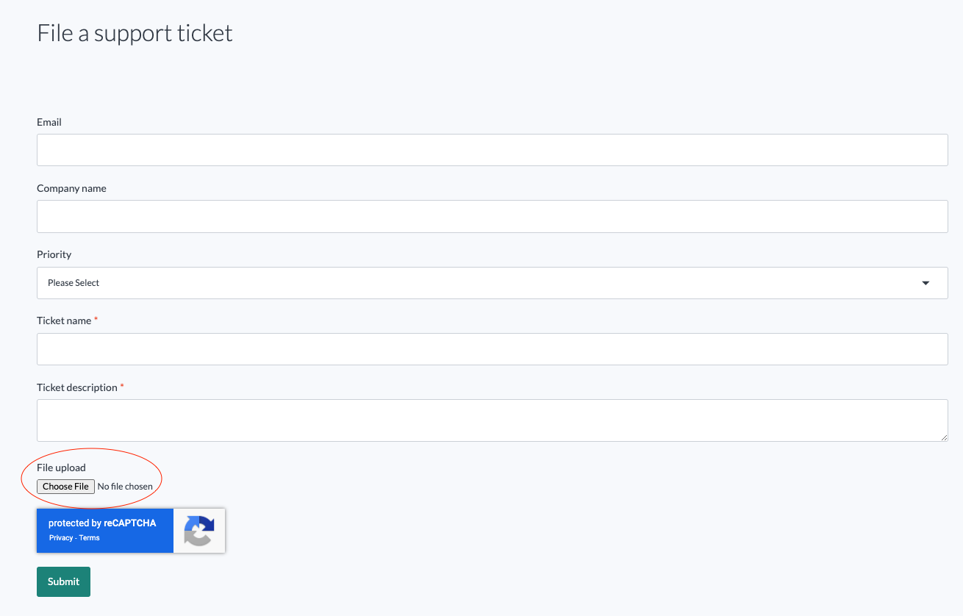
Task: Click the 'protected by reCAPTCHA' badge
Action: coord(103,523)
